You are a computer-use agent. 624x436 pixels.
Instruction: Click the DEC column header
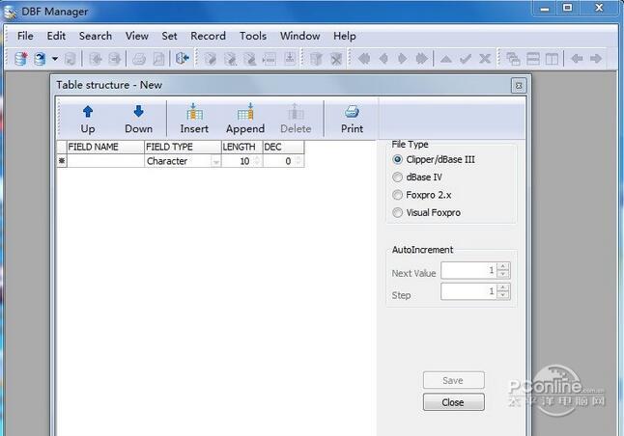click(283, 147)
